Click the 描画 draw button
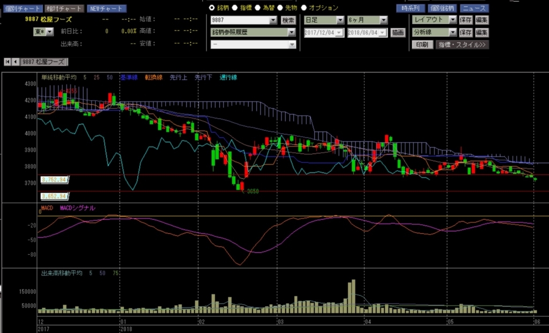Image resolution: width=549 pixels, height=333 pixels. click(x=398, y=33)
